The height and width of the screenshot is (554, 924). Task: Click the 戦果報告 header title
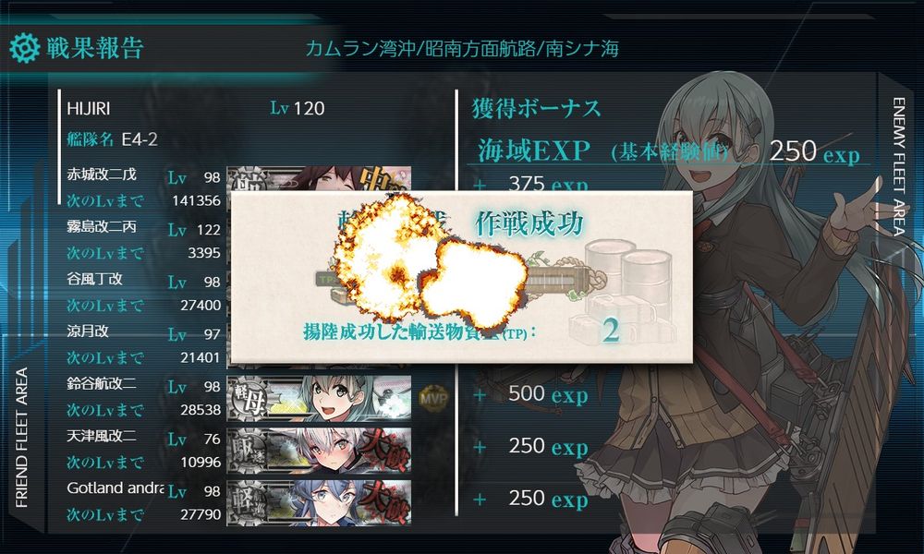pyautogui.click(x=95, y=48)
